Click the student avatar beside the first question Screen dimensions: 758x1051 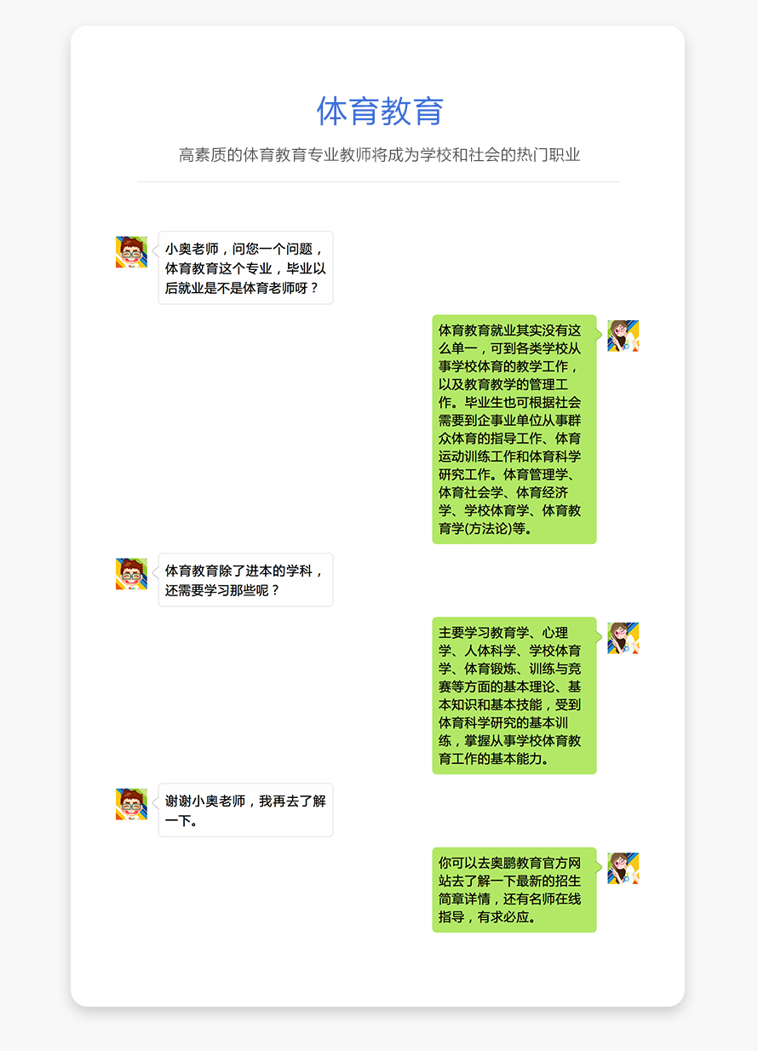point(131,252)
